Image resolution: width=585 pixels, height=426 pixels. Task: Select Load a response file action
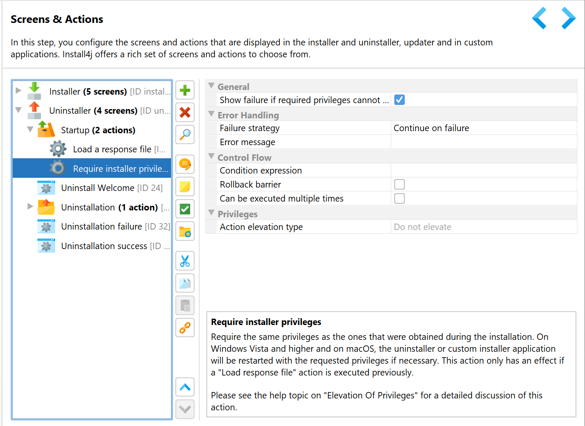click(x=92, y=149)
